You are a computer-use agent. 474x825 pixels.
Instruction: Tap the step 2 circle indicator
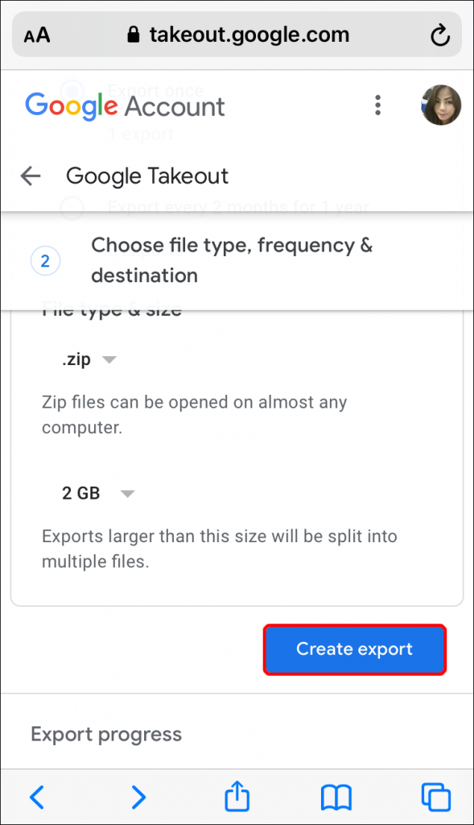tap(45, 260)
